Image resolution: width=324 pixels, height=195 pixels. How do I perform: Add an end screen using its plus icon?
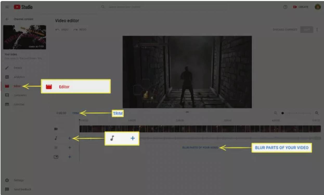[69, 157]
